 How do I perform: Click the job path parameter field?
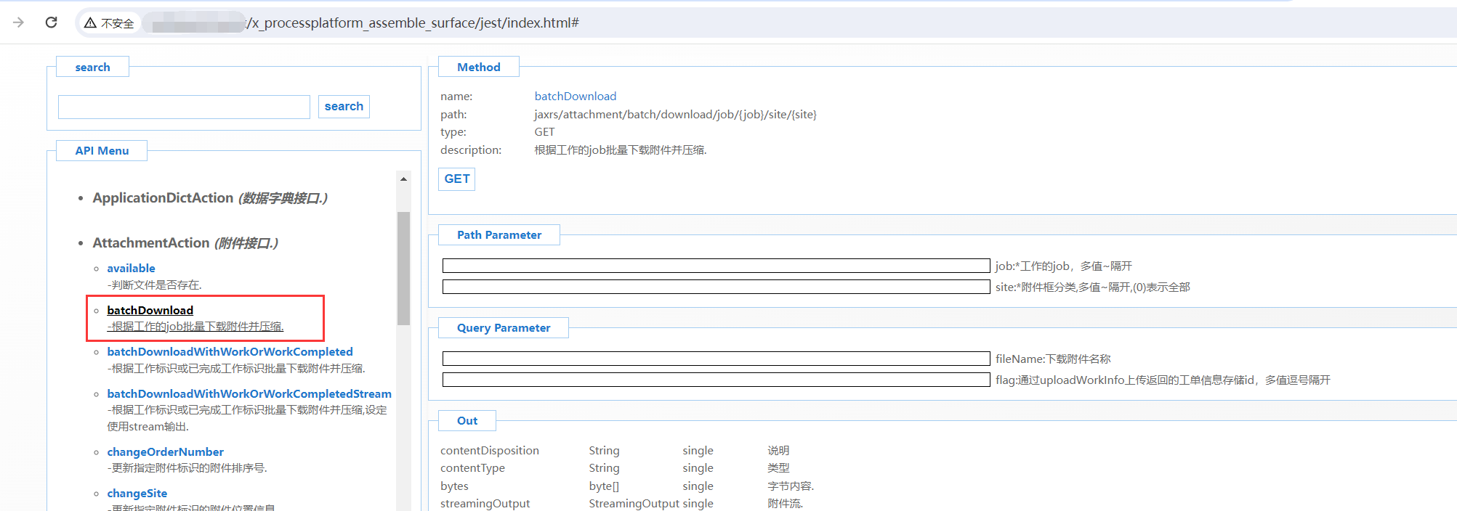pos(715,266)
